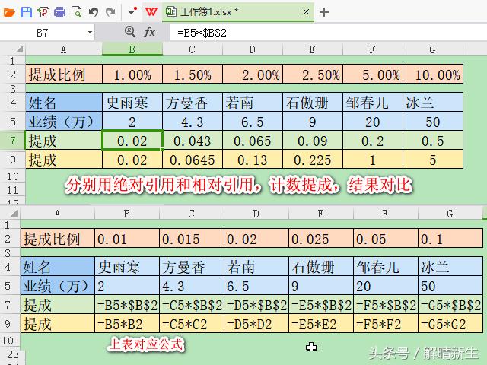Screen dimensions: 487x365
Task: Click the lower sheet cell with formula =F5*F2
Action: pos(386,324)
